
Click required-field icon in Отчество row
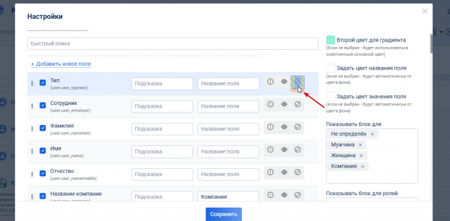[x=270, y=173]
